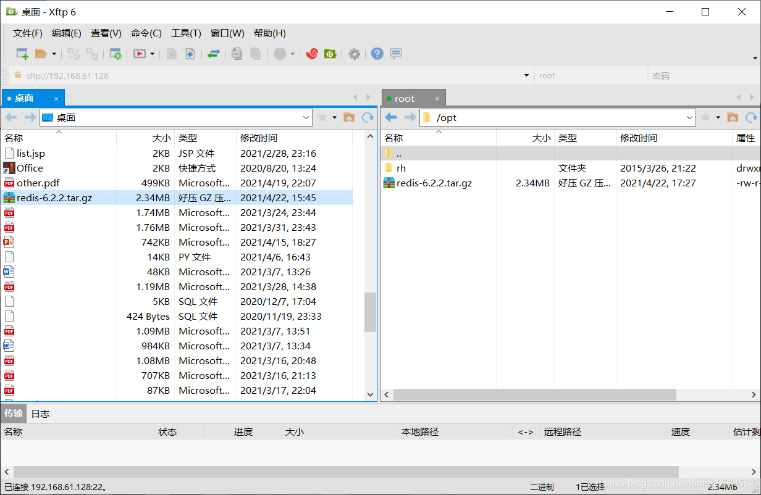Click the Back arrow in remote pane
The height and width of the screenshot is (495, 761).
pyautogui.click(x=391, y=117)
